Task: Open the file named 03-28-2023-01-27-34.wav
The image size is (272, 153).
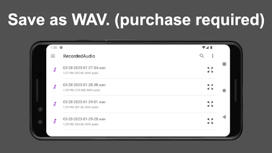Action: 84,68
